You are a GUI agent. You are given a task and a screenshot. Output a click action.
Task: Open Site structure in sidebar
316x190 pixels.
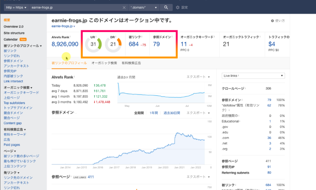pyautogui.click(x=14, y=33)
